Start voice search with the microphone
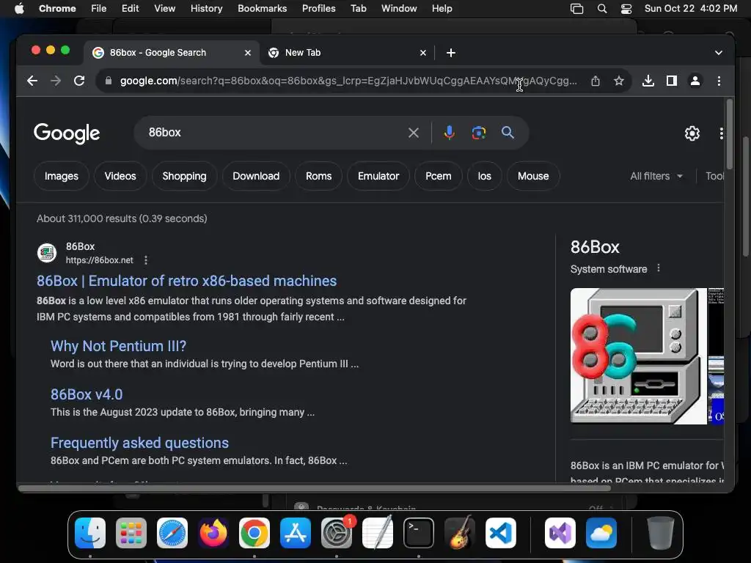 (x=450, y=133)
